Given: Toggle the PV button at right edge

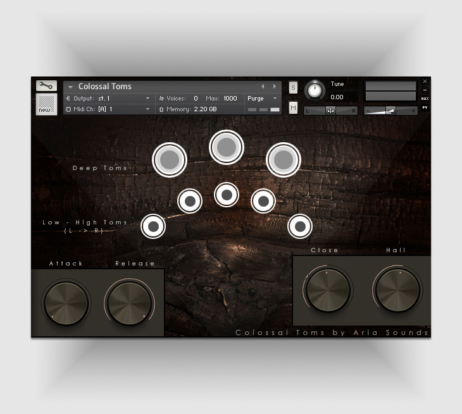Looking at the screenshot, I should 425,107.
